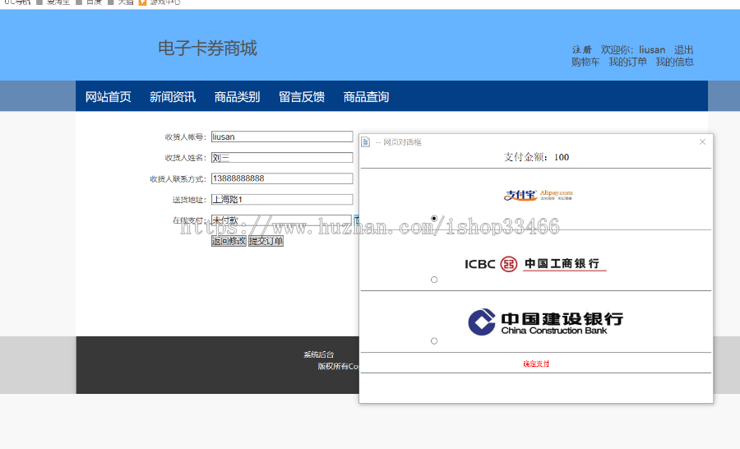Focus the 收货人帐号 input field

(x=282, y=137)
